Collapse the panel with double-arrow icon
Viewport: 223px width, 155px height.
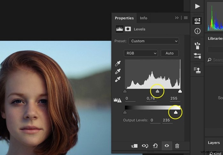tap(177, 18)
